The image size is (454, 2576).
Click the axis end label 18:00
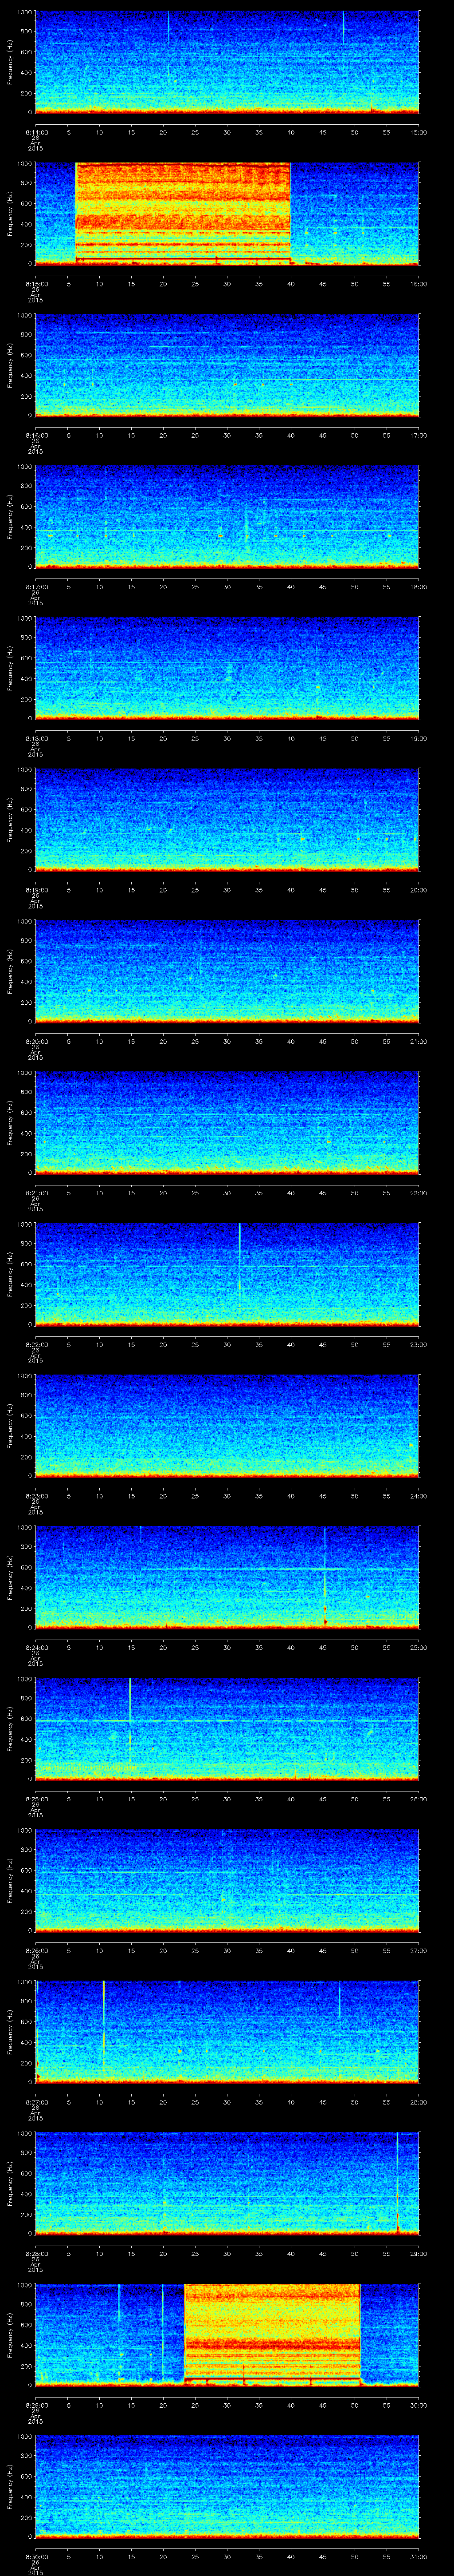pyautogui.click(x=418, y=587)
